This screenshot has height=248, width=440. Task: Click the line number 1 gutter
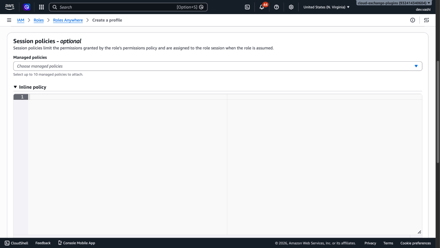tap(21, 97)
